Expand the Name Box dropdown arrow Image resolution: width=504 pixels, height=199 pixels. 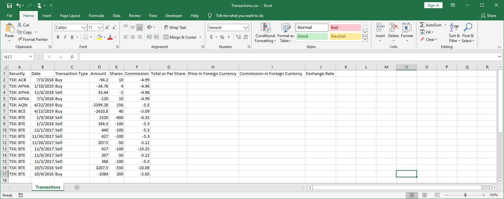31,57
